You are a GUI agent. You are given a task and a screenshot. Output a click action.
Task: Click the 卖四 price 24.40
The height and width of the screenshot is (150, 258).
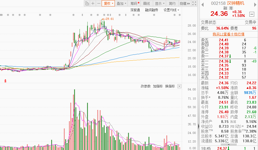pos(223,44)
